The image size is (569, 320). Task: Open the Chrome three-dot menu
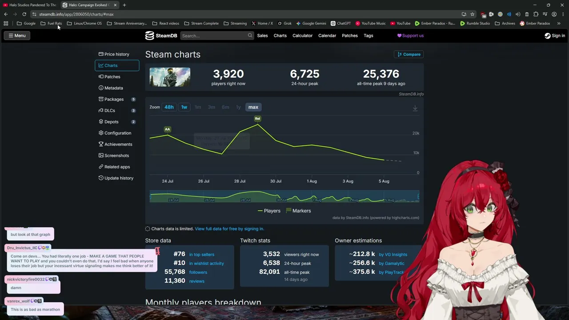[x=562, y=14]
